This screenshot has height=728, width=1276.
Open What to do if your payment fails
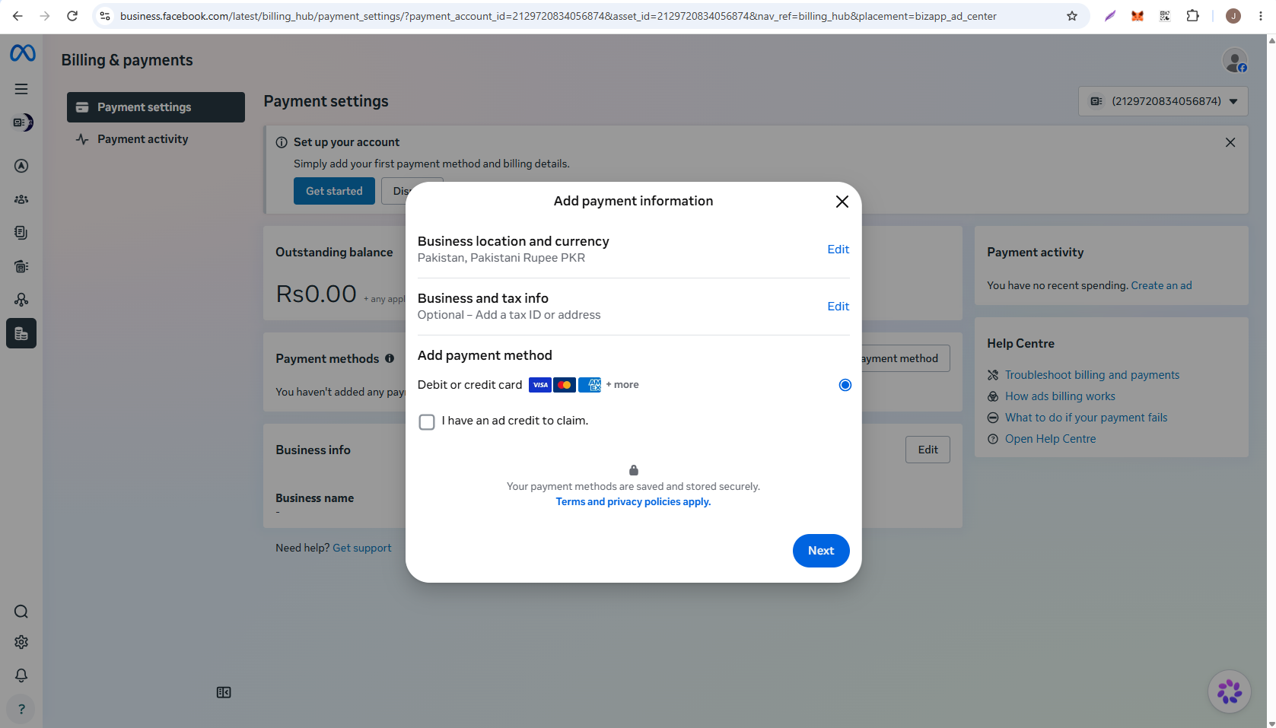[x=1086, y=418]
